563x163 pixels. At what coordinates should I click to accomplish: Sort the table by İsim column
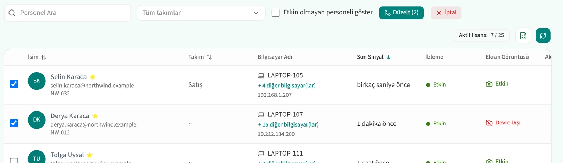pyautogui.click(x=37, y=57)
